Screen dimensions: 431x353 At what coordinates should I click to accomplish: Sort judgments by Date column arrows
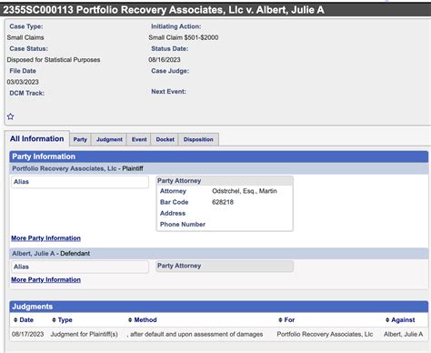(15, 320)
